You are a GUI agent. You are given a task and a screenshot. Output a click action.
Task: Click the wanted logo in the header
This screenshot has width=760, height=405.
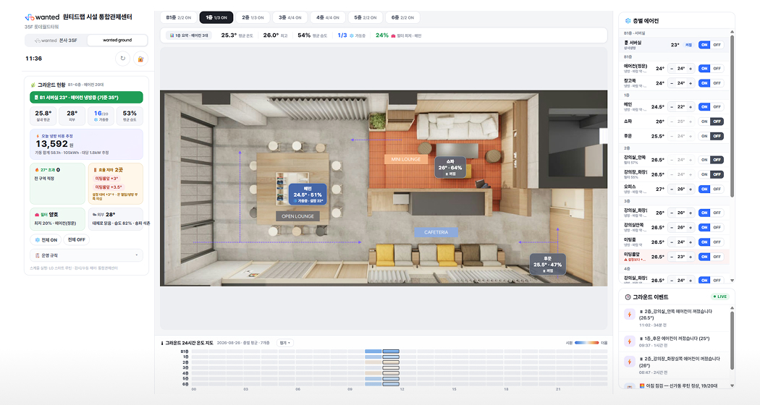(42, 17)
